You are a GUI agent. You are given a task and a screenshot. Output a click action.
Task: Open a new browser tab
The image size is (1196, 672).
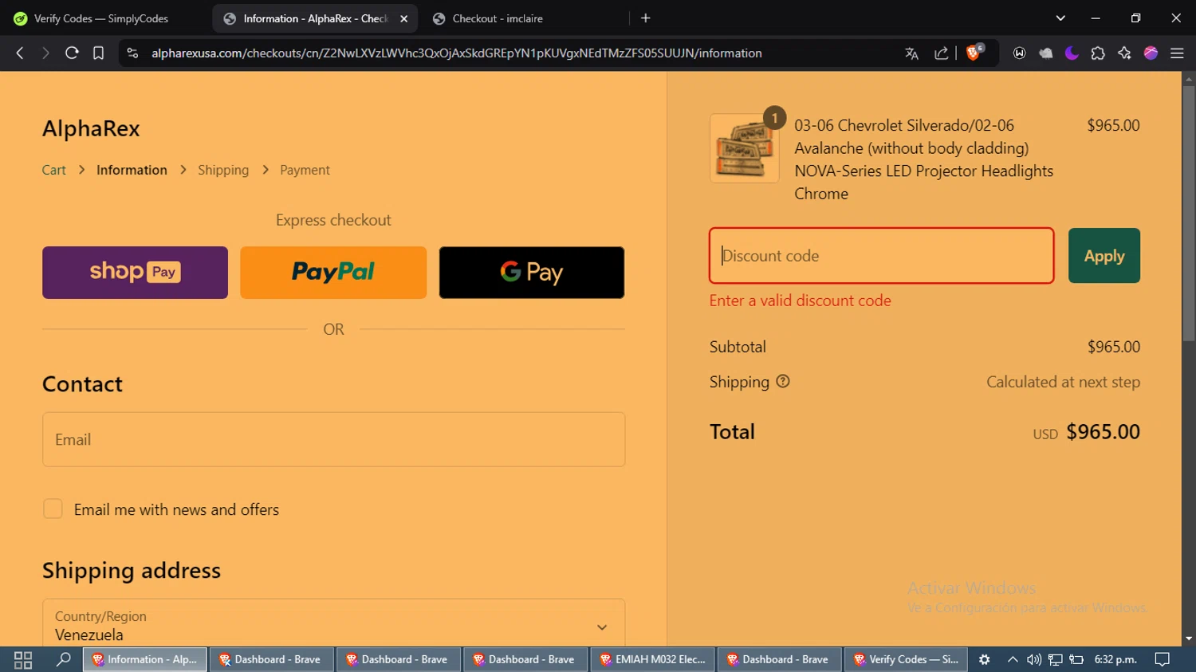(646, 18)
